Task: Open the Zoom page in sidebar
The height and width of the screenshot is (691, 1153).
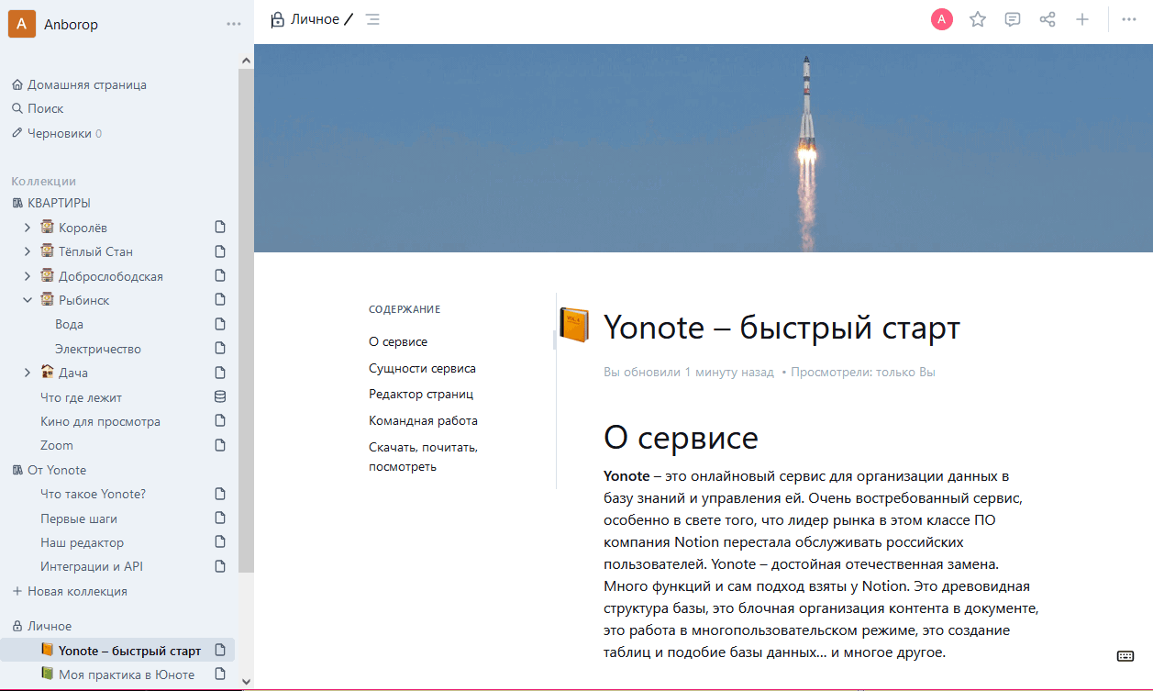Action: 57,445
